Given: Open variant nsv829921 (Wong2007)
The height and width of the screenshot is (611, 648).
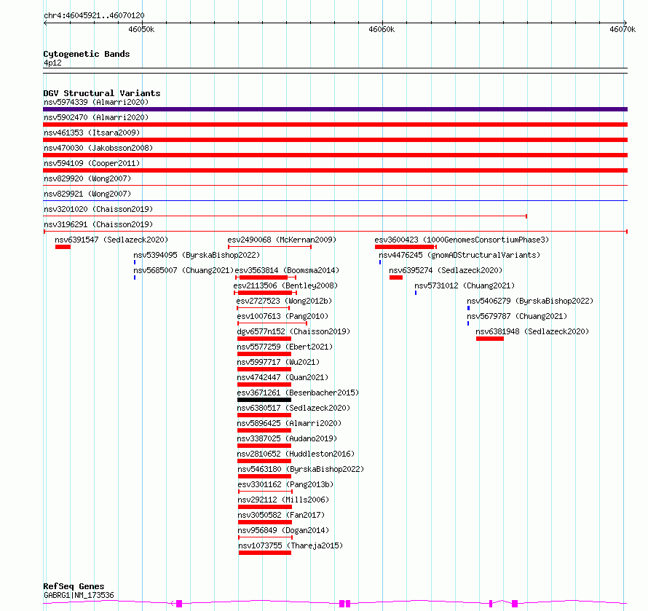Looking at the screenshot, I should (x=87, y=194).
